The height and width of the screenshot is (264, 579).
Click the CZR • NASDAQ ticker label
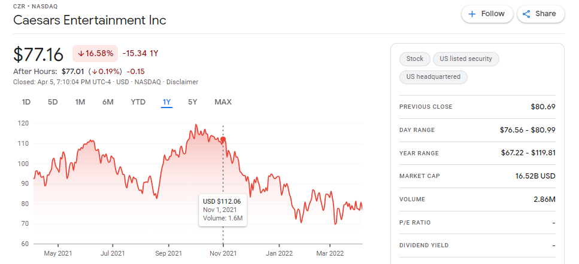pos(35,6)
